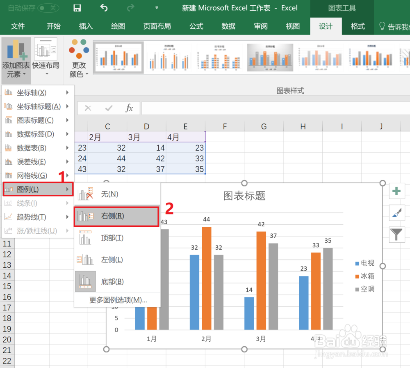The width and height of the screenshot is (410, 368).
Task: Click the gray 35 bar for 4月
Action: (328, 289)
